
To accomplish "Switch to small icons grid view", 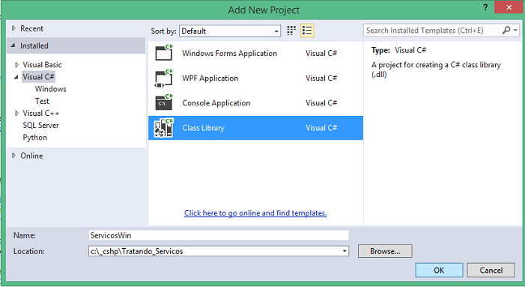I will (291, 31).
